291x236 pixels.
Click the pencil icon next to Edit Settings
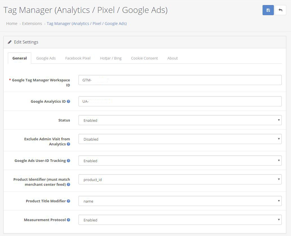10,42
